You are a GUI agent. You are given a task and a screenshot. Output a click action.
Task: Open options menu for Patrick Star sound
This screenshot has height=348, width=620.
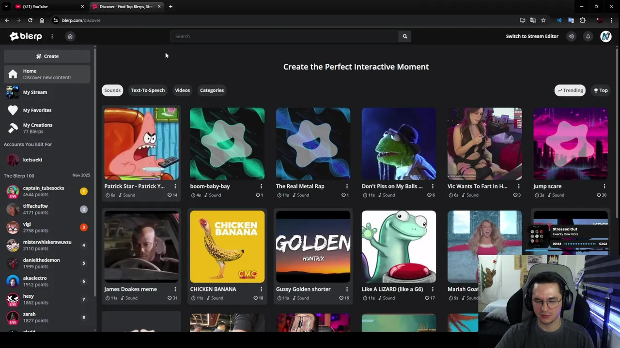175,186
